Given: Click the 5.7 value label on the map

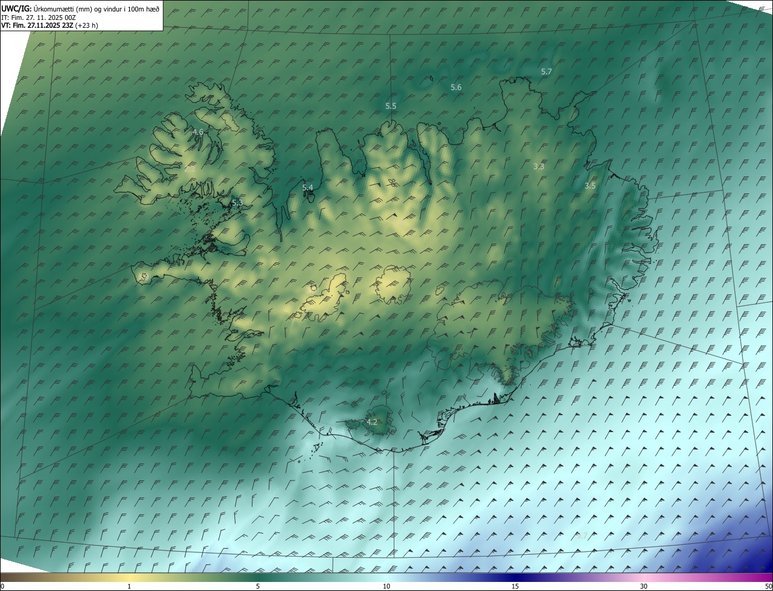Looking at the screenshot, I should (x=547, y=71).
